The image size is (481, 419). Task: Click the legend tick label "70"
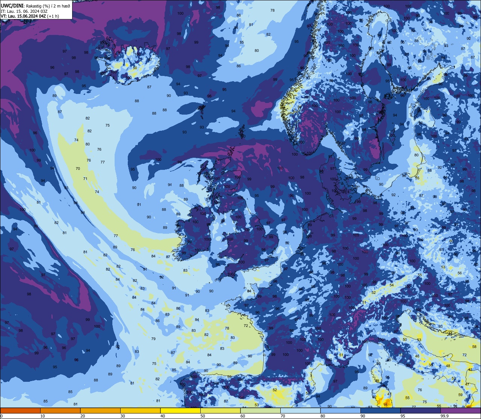coord(283,416)
